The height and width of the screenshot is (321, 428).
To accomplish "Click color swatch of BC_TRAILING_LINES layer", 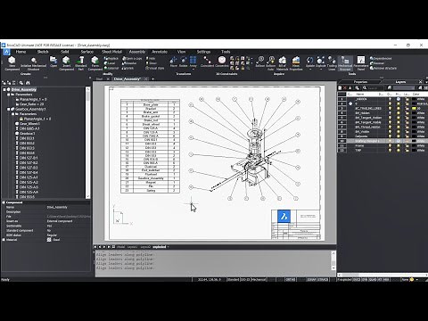I will coord(415,109).
